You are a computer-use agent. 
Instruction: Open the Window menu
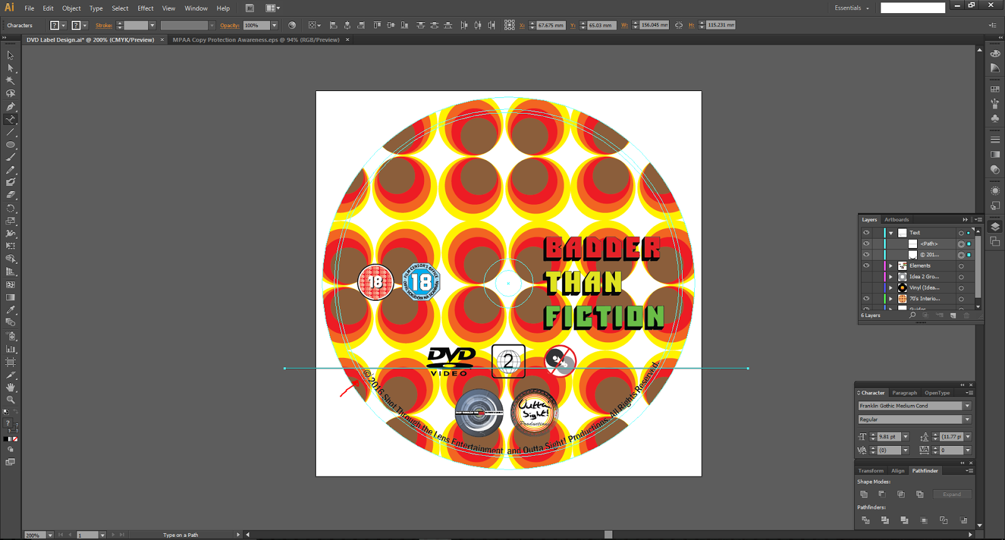click(x=196, y=8)
